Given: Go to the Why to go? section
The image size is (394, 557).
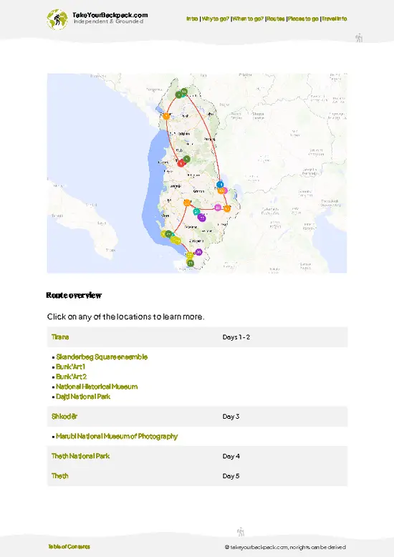Looking at the screenshot, I should tap(215, 19).
